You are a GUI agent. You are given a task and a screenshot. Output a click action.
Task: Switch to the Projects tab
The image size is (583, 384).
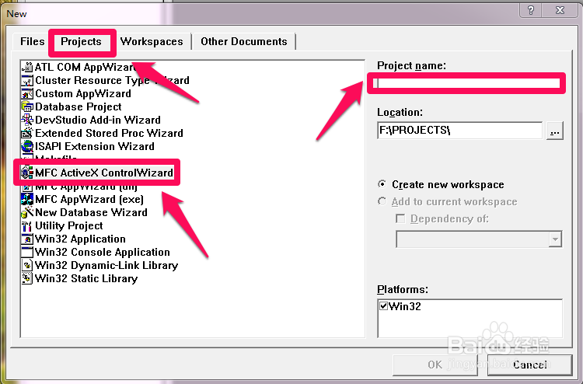[x=81, y=41]
